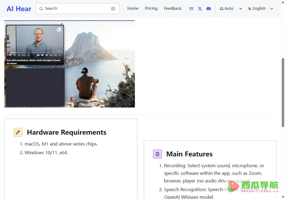The height and width of the screenshot is (199, 285).
Task: Open the Pricing page
Action: tap(151, 8)
